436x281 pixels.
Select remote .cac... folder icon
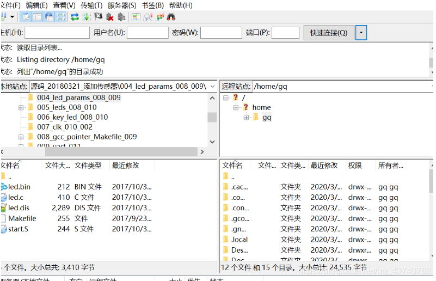(x=226, y=187)
